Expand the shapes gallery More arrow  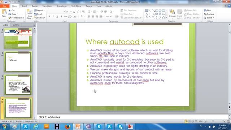[167, 18]
